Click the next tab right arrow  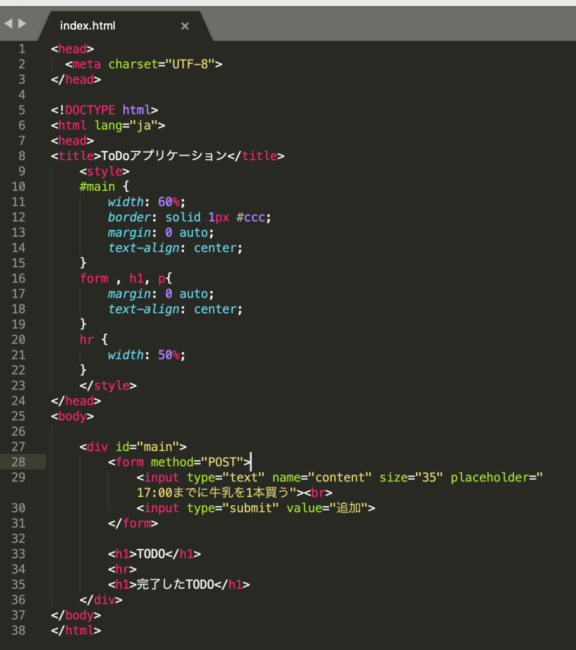pos(22,23)
